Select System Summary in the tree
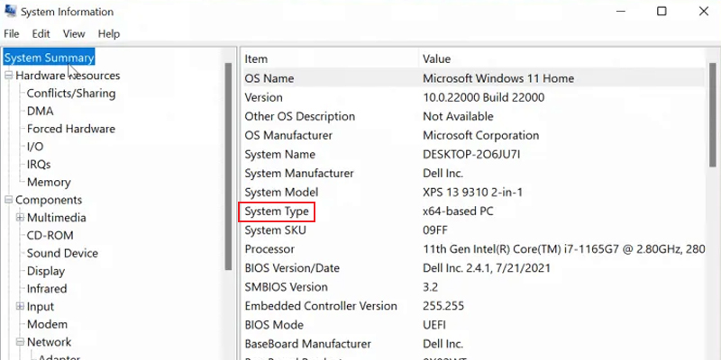The width and height of the screenshot is (721, 360). 50,58
